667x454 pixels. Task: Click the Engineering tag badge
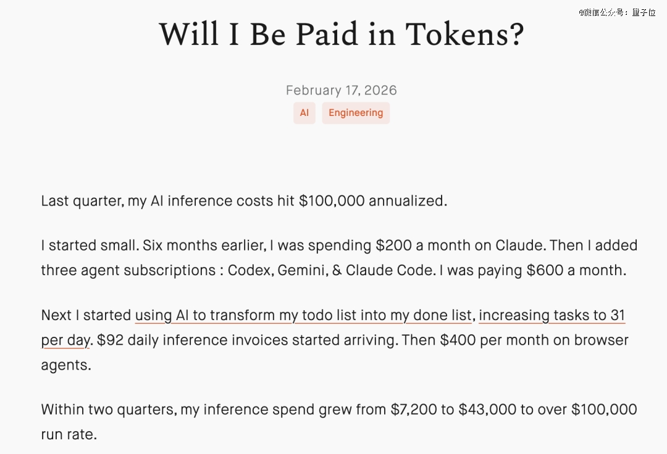pyautogui.click(x=355, y=113)
